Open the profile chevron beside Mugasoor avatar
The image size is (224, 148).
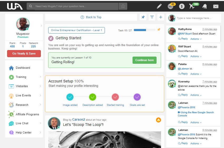(41, 26)
